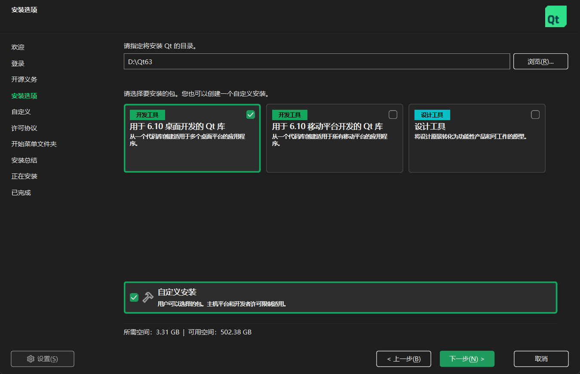Click the D:\Qt63 install directory field
The image size is (580, 374).
click(x=317, y=62)
